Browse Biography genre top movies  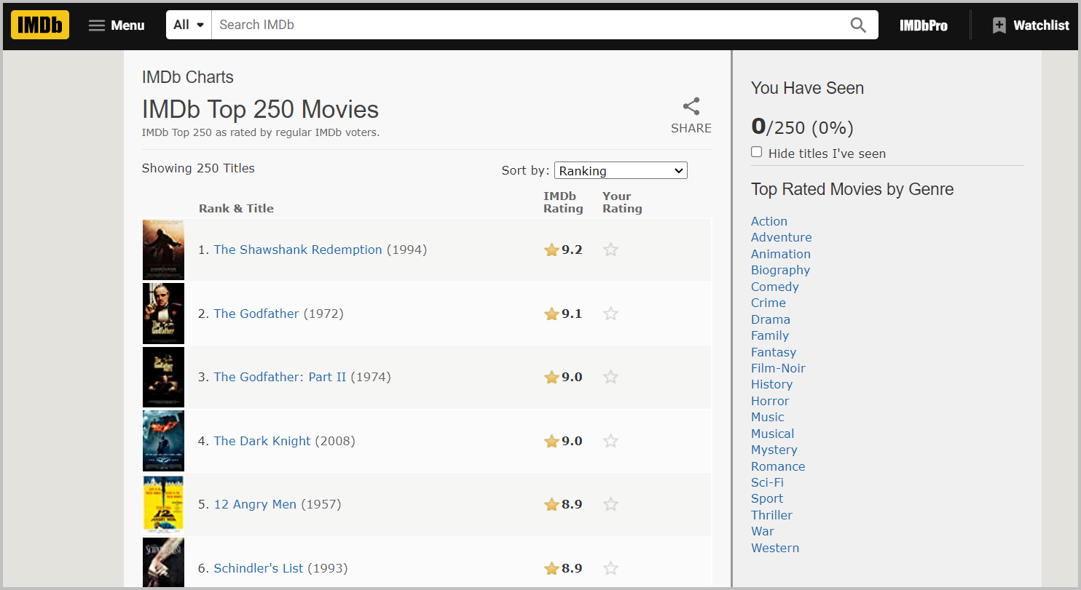[x=781, y=270]
